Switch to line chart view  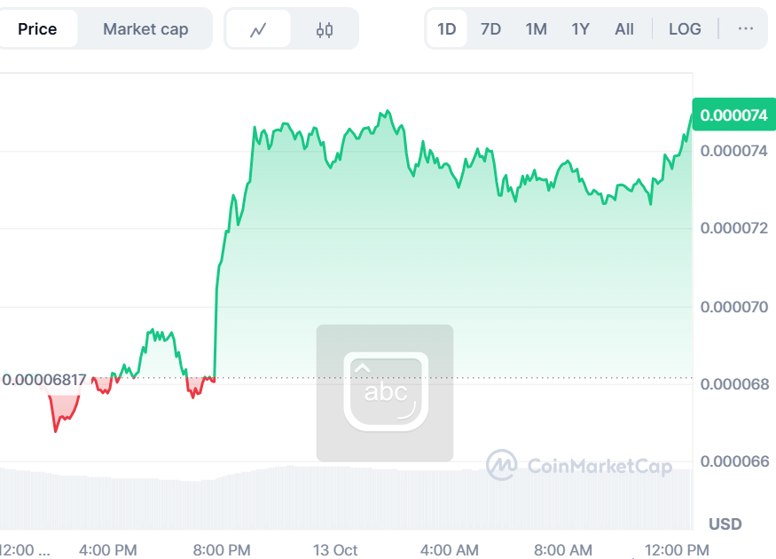(258, 29)
